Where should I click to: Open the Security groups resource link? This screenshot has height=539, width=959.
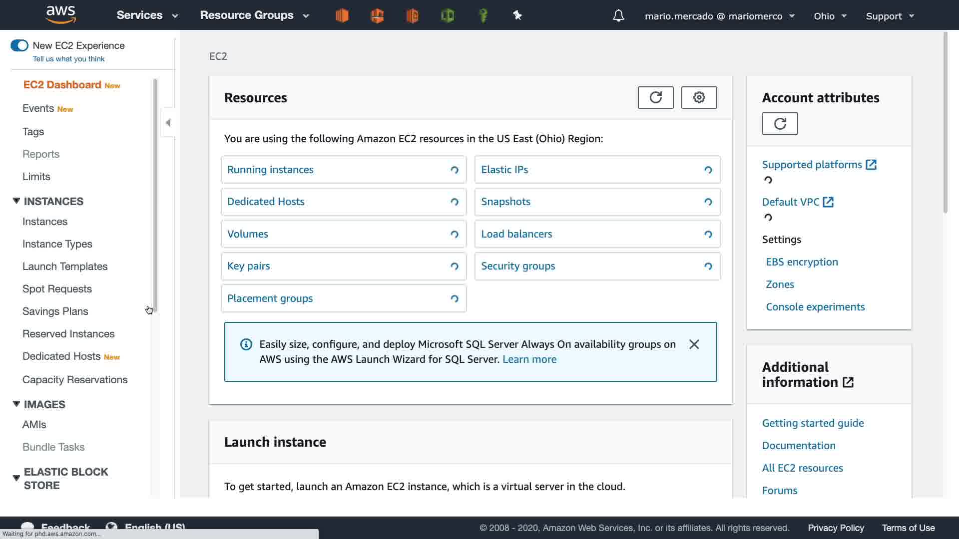518,266
